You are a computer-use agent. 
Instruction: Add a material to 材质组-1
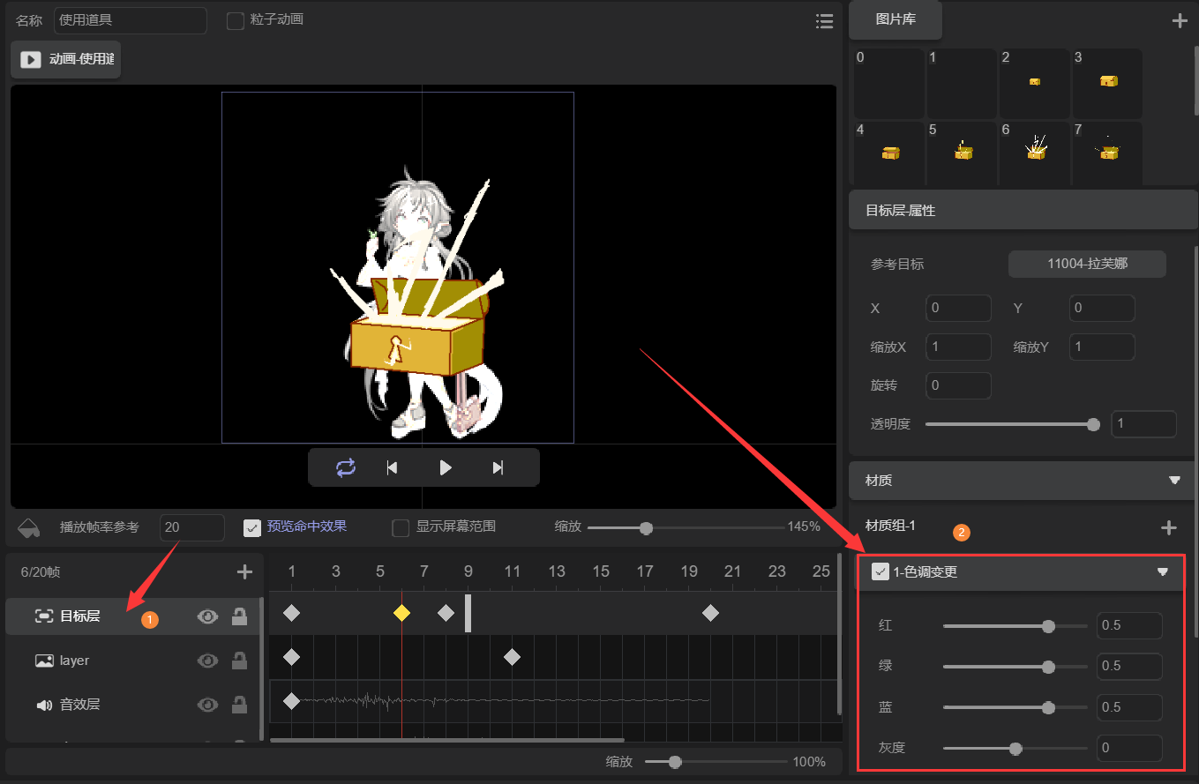pos(1169,527)
